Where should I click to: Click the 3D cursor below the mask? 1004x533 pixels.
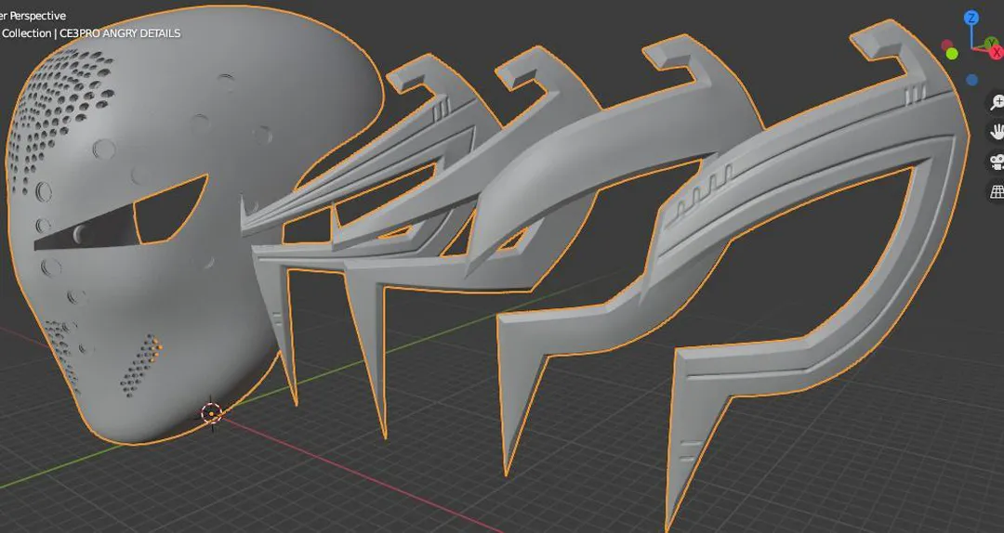coord(211,412)
